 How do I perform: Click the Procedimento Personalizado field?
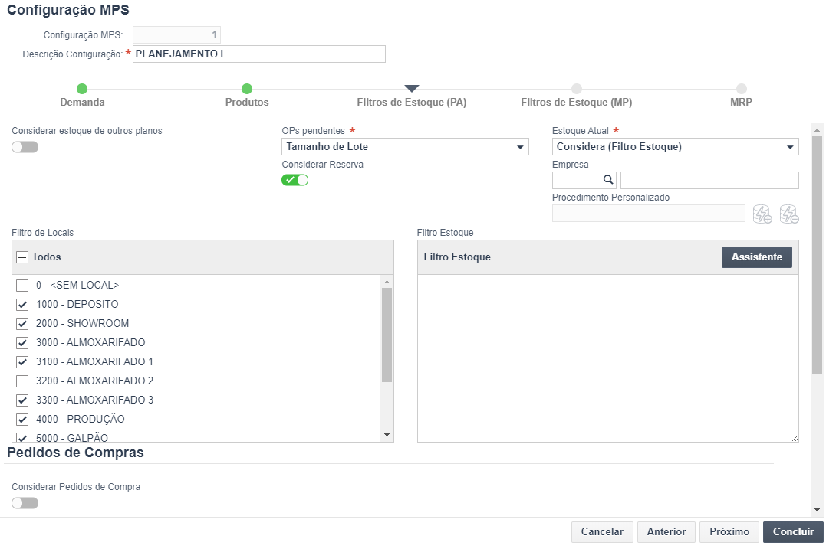coord(649,214)
